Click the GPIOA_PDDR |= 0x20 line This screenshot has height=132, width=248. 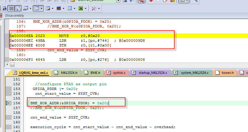pyautogui.click(x=55, y=89)
